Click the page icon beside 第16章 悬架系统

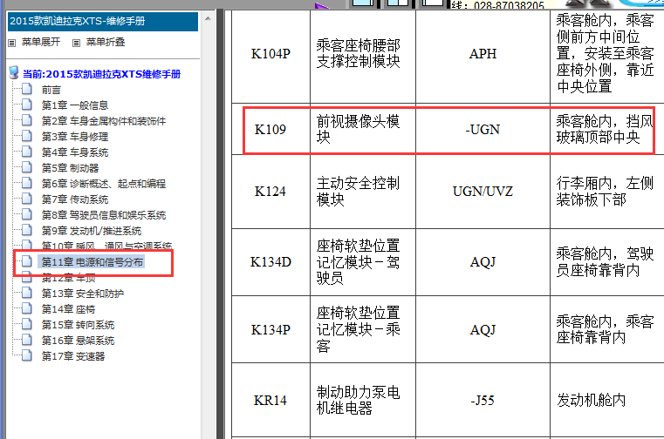27,340
